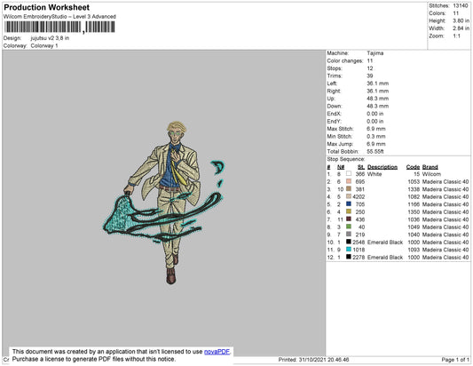Viewport: 473px width, 366px height.
Task: Click the Production Worksheet title
Action: (47, 7)
